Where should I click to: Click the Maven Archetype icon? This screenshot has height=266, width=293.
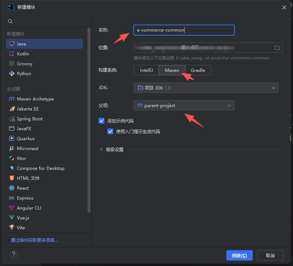(12, 99)
